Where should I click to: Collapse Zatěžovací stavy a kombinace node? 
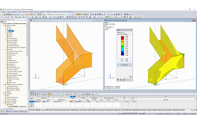4,84
